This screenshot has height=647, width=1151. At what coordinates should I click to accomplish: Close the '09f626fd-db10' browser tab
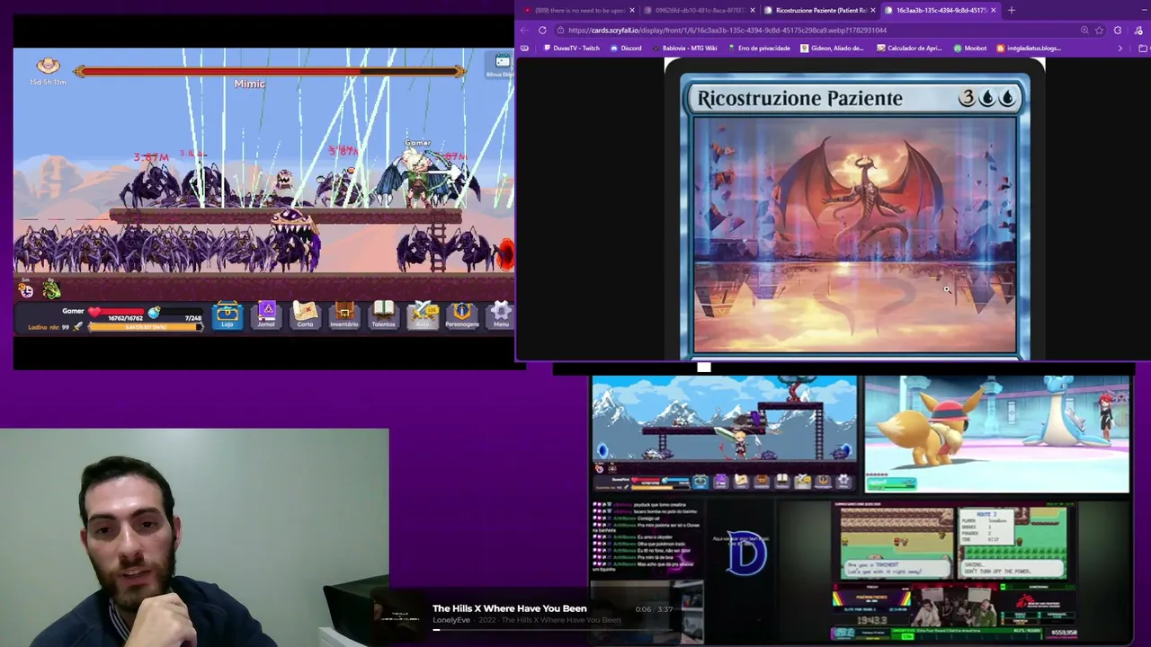coord(752,10)
